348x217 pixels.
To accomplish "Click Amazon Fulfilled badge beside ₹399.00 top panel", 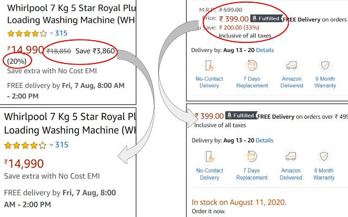I will tap(266, 18).
